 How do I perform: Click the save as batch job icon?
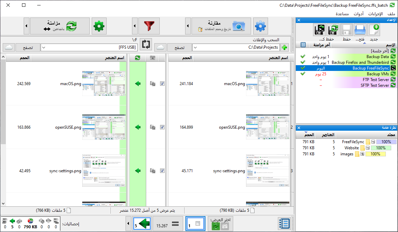[x=320, y=30]
